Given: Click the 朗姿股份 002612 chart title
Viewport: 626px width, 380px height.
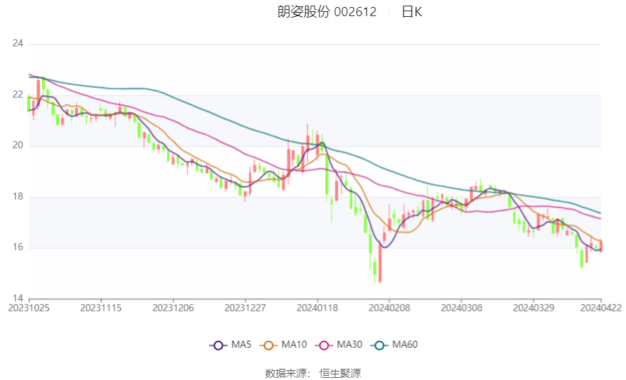Looking at the screenshot, I should click(327, 12).
